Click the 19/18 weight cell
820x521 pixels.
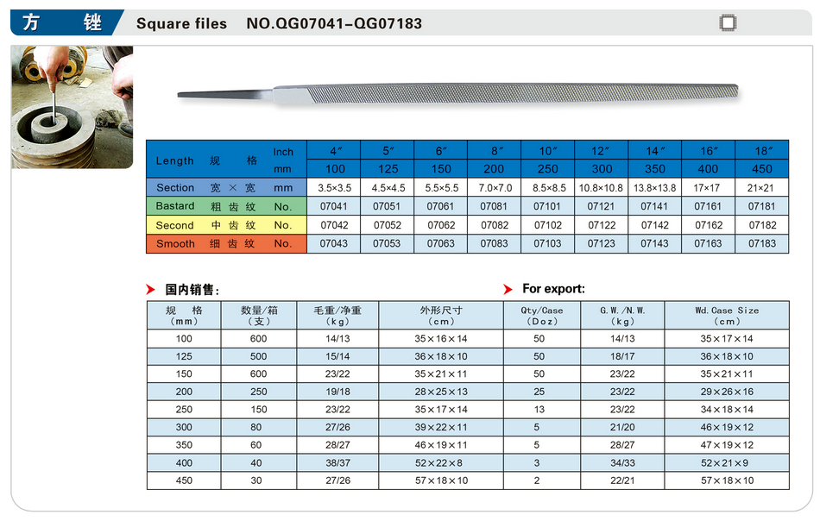tap(337, 392)
